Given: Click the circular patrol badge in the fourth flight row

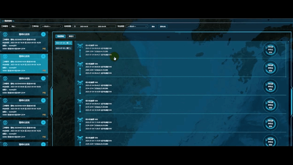Looking at the screenshot, I should click(x=270, y=105).
